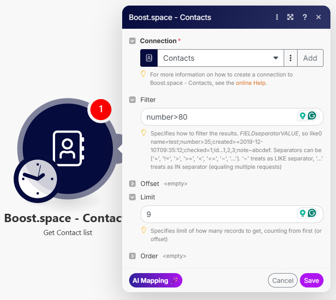The height and width of the screenshot is (300, 336).
Task: Click the panel's three-dot options menu icon
Action: [x=277, y=17]
